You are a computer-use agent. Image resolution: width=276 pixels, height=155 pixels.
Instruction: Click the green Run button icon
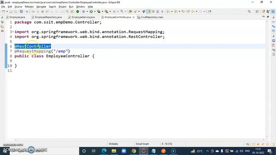(x=91, y=12)
